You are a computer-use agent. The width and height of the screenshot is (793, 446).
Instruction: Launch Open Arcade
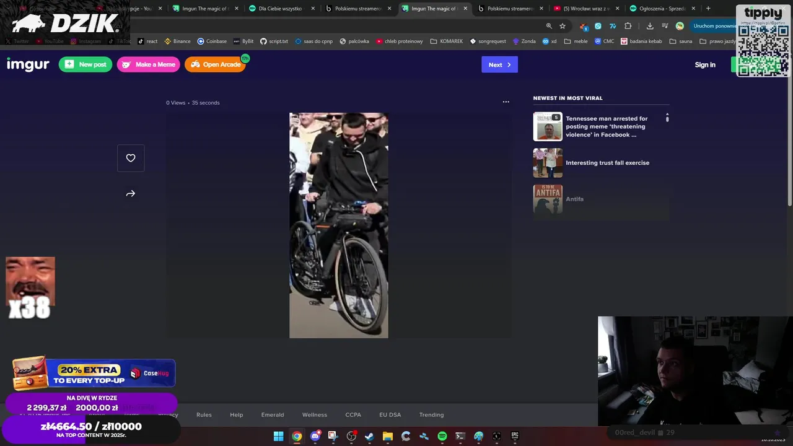(x=215, y=64)
